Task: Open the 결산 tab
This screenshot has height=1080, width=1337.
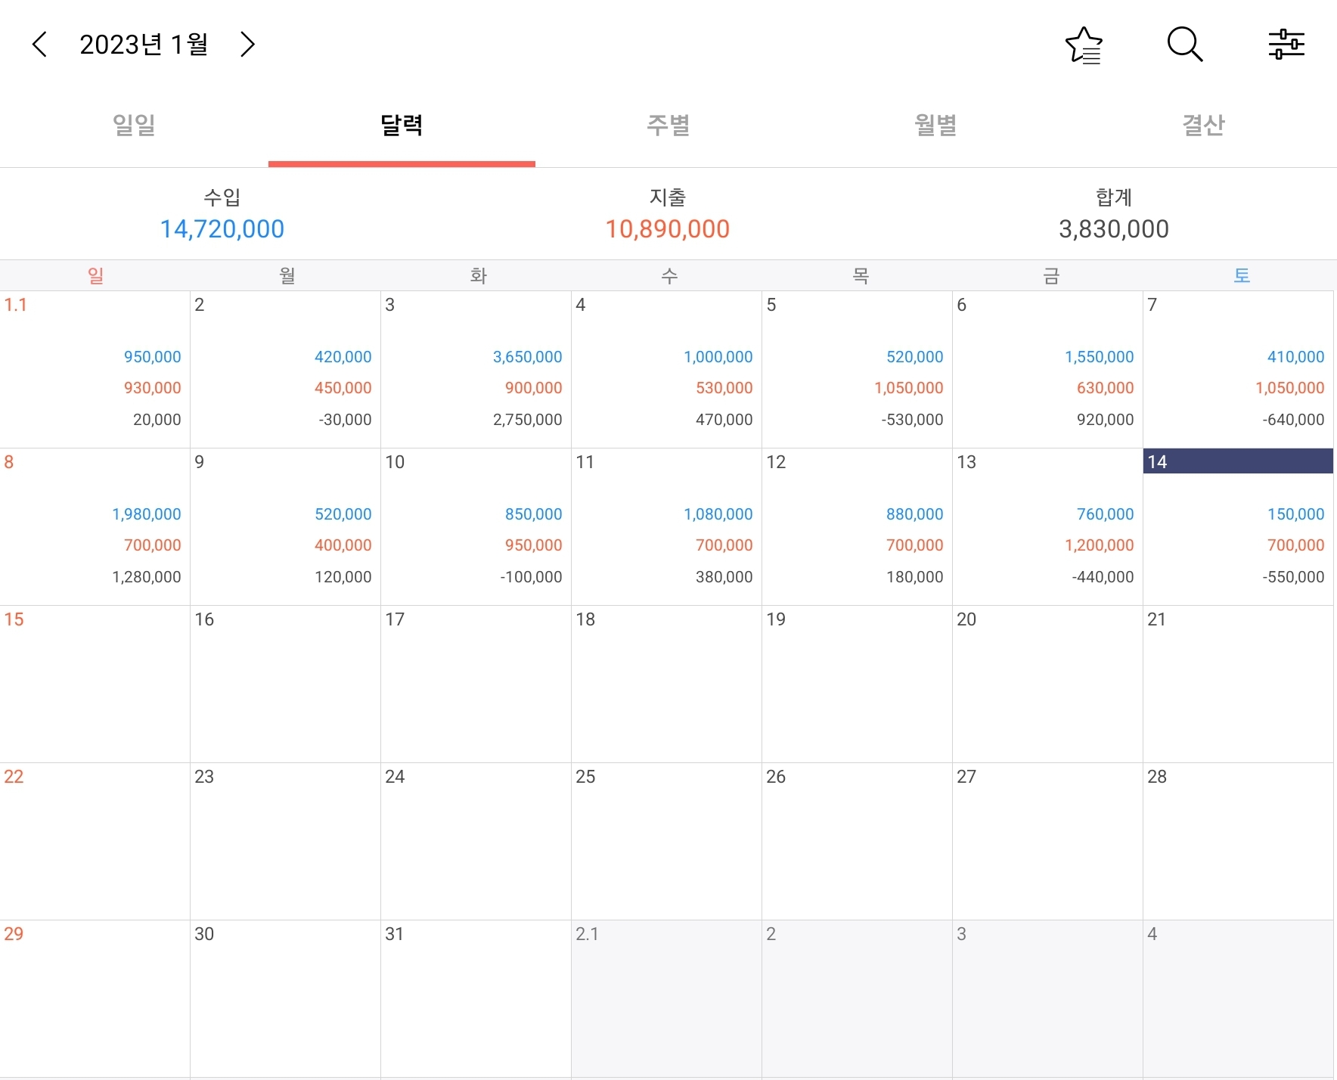Action: (x=1203, y=125)
